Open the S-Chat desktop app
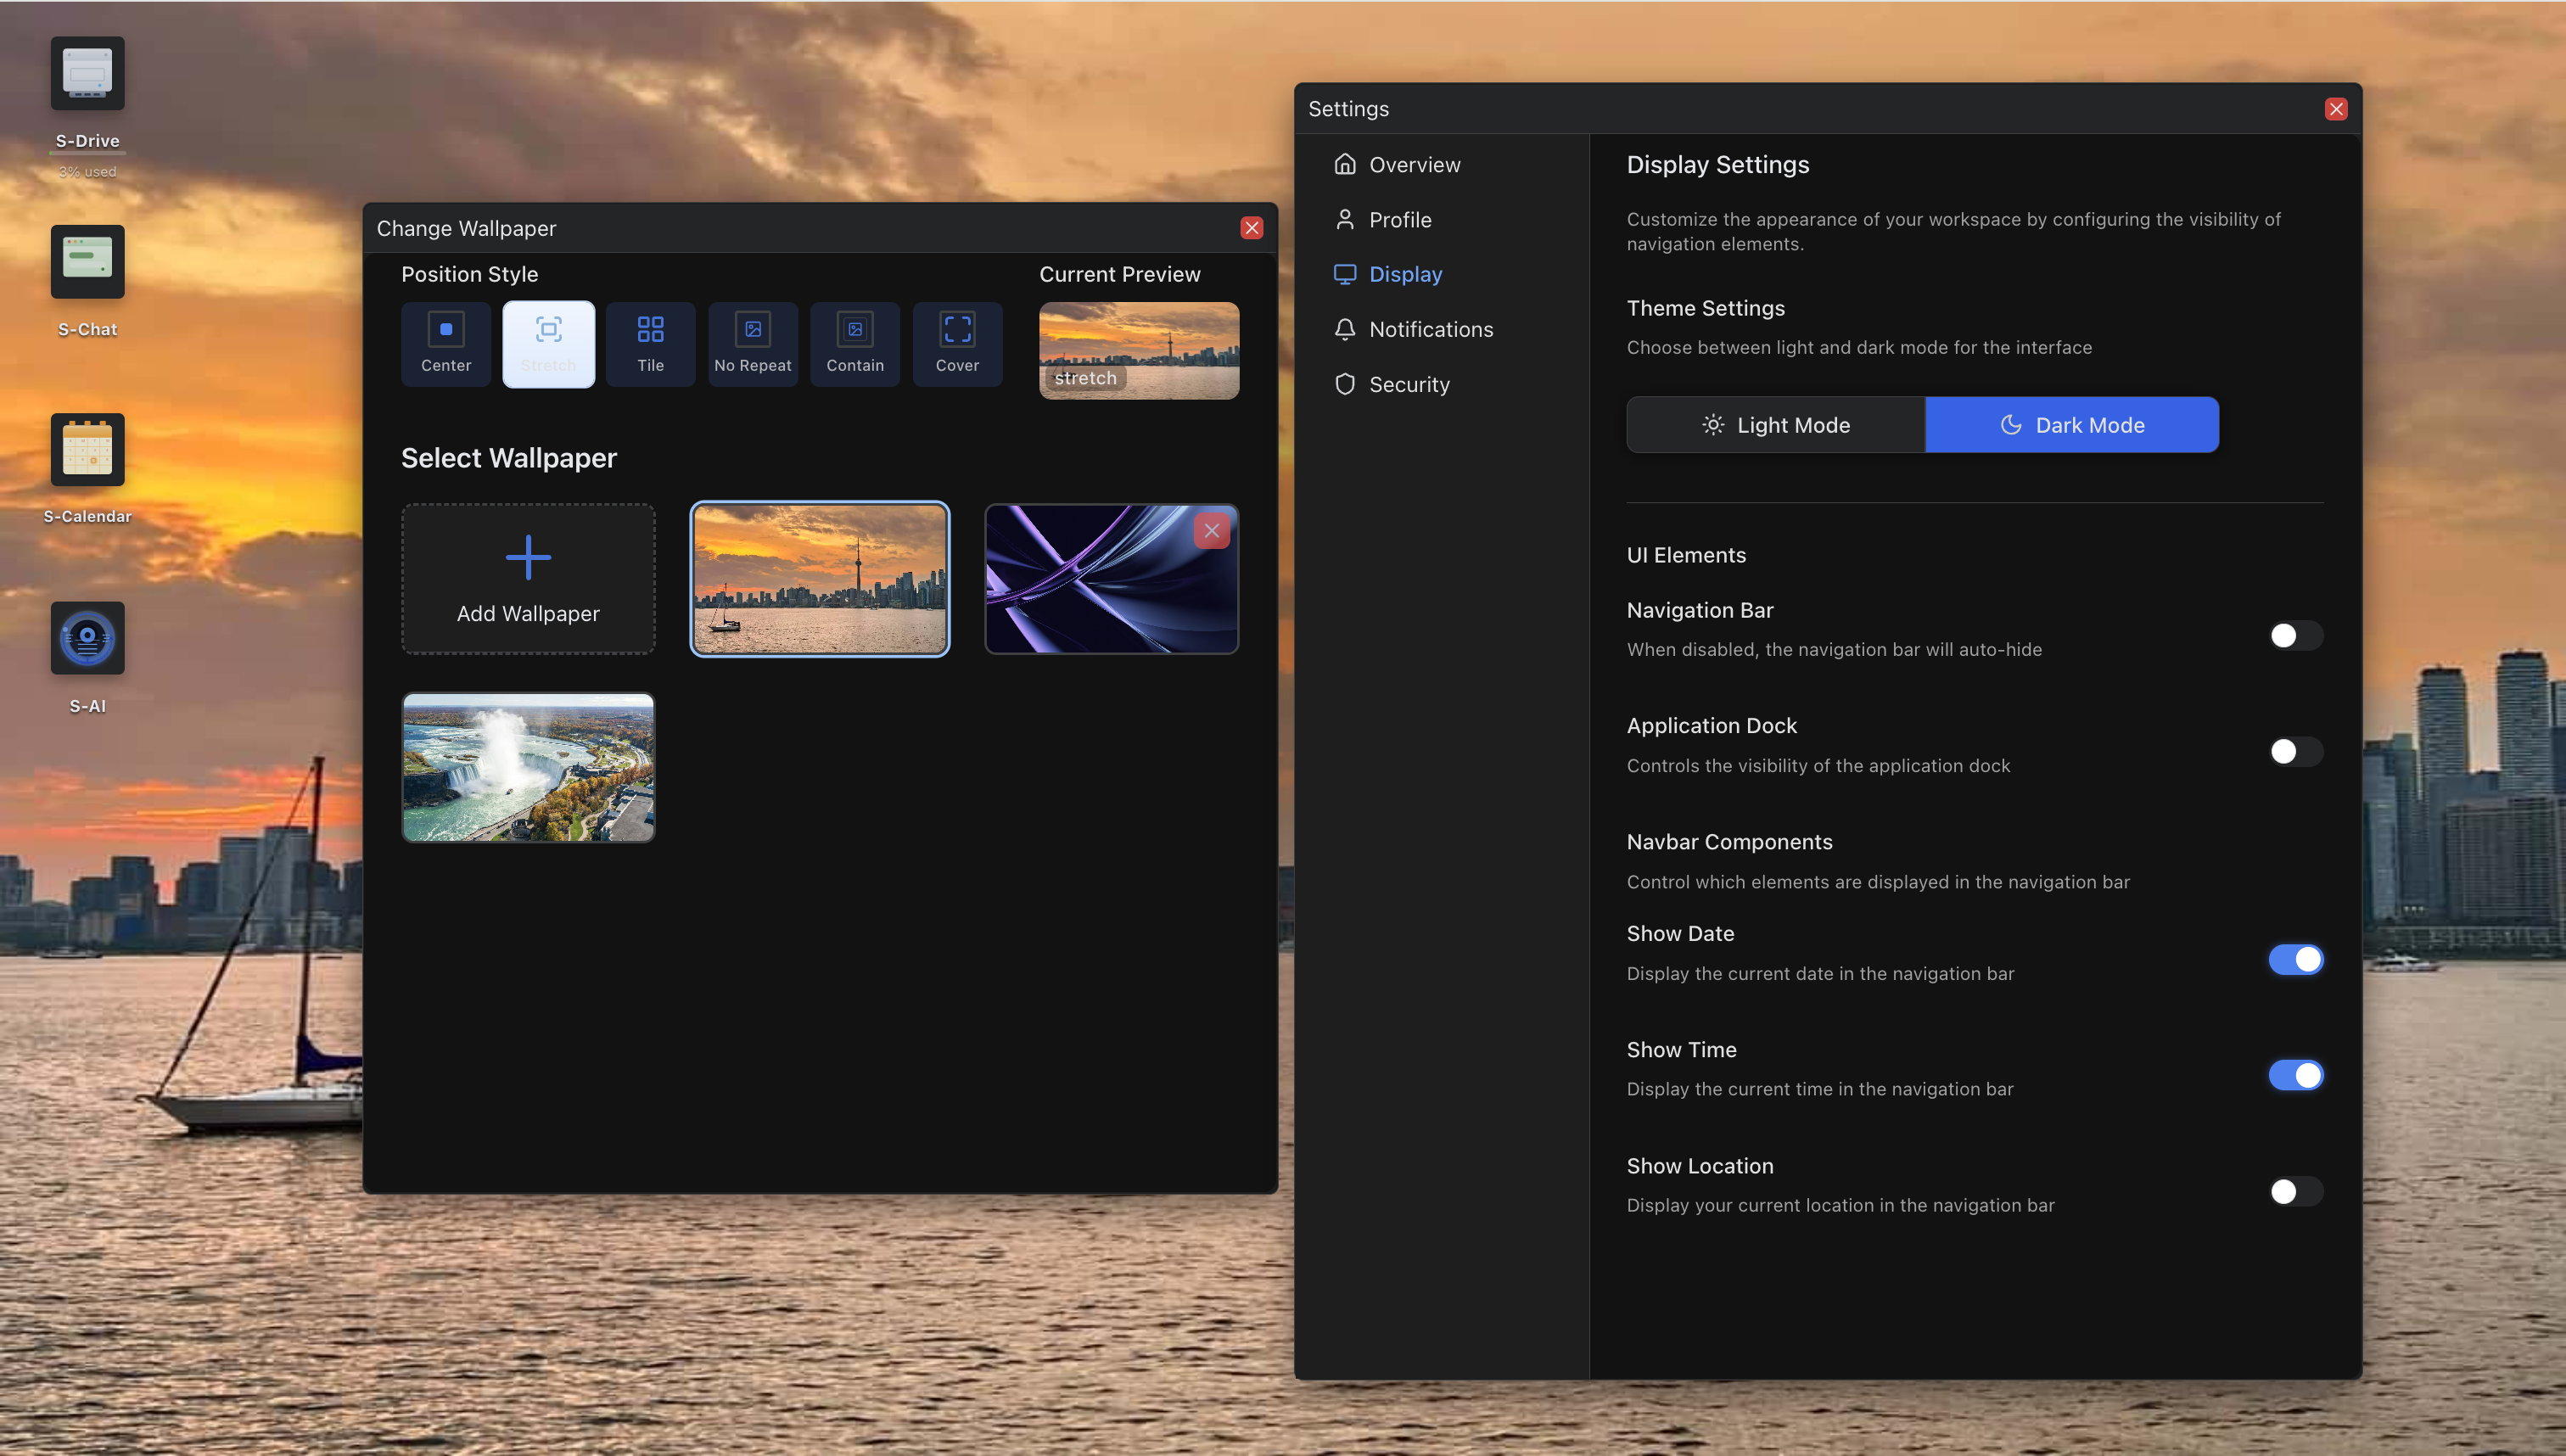Viewport: 2566px width, 1456px height. click(87, 262)
